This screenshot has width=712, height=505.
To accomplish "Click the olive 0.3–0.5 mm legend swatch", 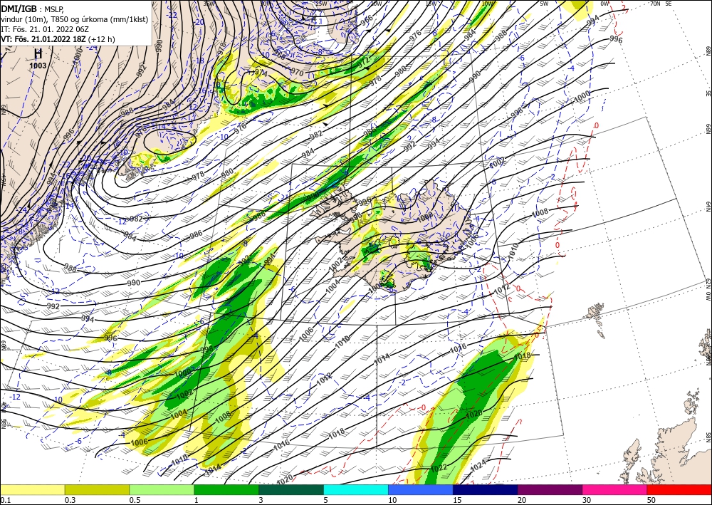I will coord(97,489).
